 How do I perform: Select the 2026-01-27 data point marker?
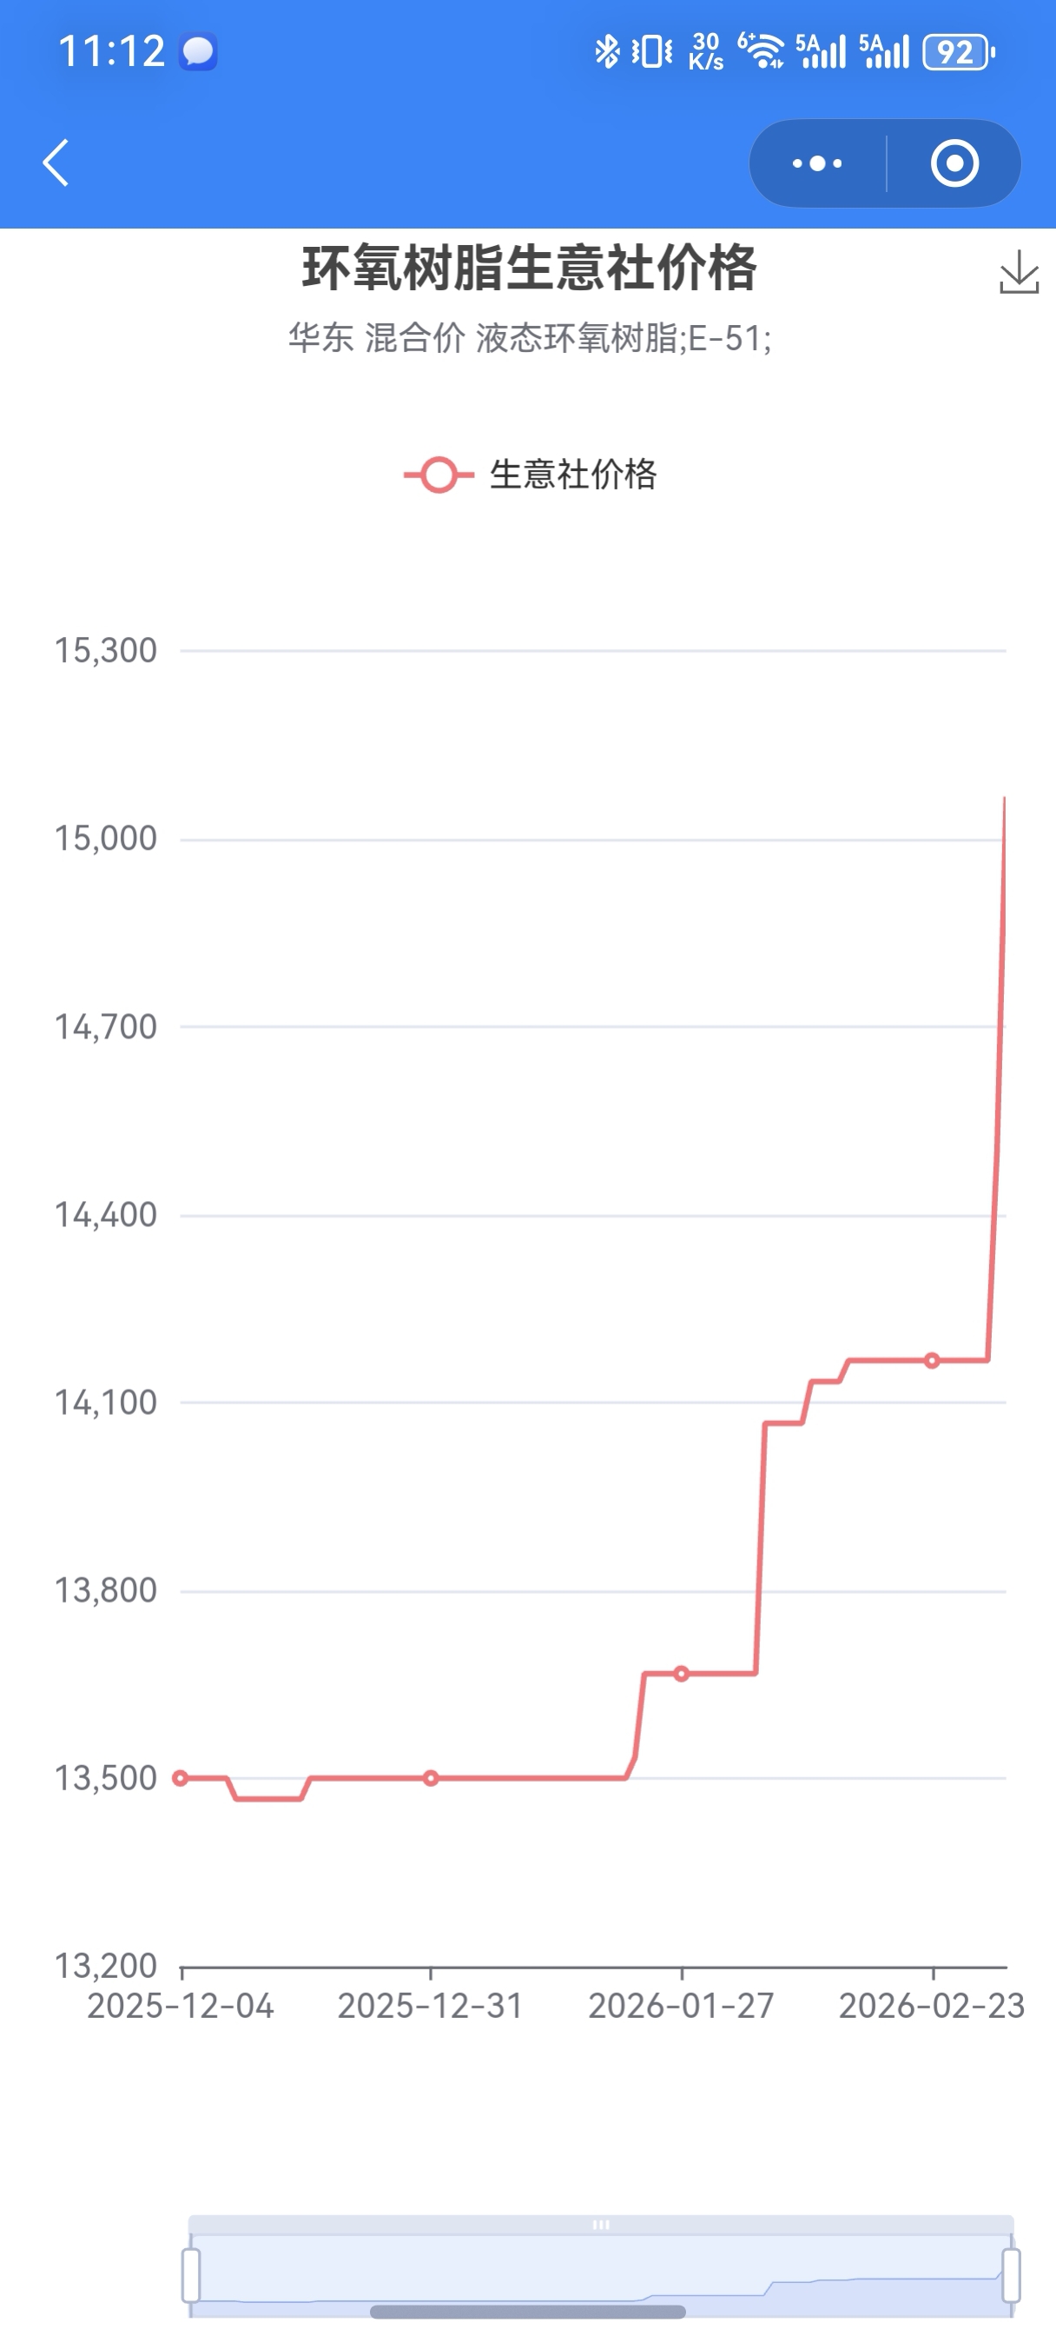[682, 1674]
